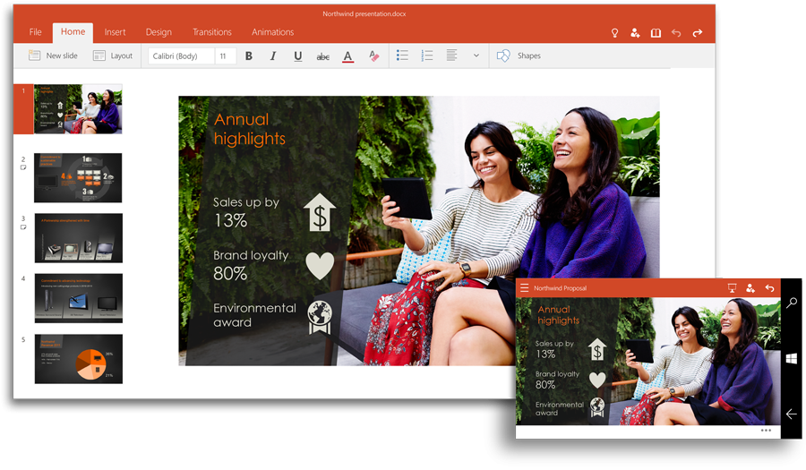Redo the last action

(698, 33)
